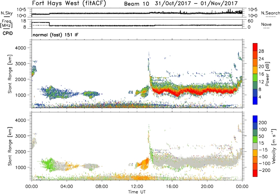Click the '4' tick on the power scale
The height and width of the screenshot is (194, 280).
tap(260, 97)
